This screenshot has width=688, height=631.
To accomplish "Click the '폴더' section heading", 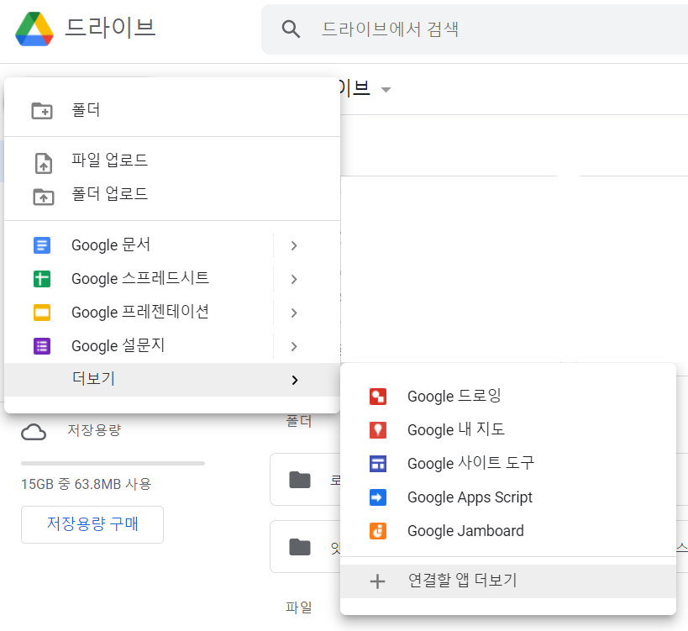I will click(299, 421).
